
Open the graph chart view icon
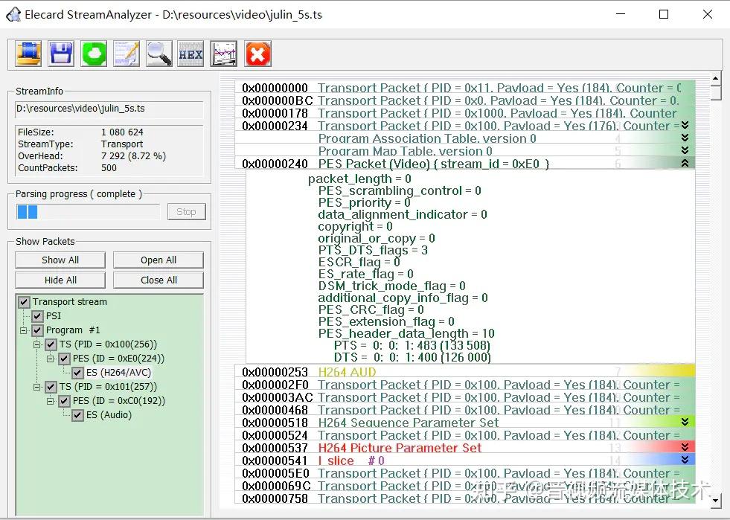point(223,54)
